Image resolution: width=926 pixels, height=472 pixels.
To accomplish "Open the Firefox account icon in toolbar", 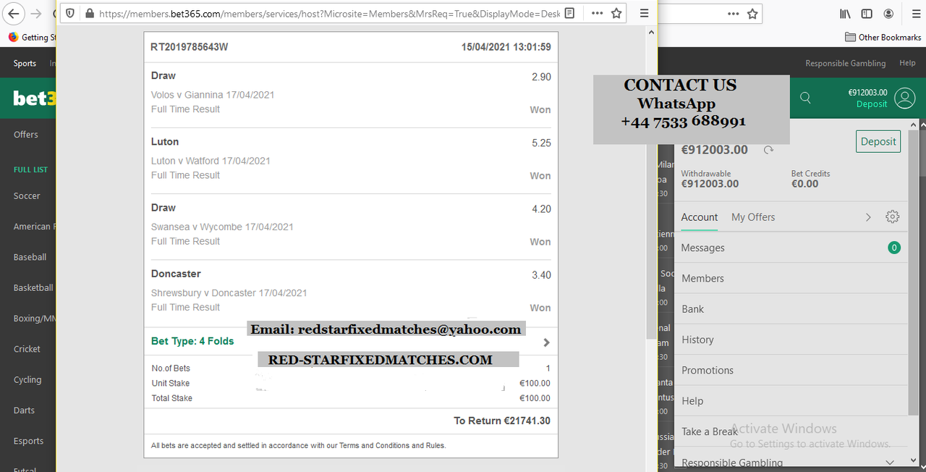I will pos(888,14).
